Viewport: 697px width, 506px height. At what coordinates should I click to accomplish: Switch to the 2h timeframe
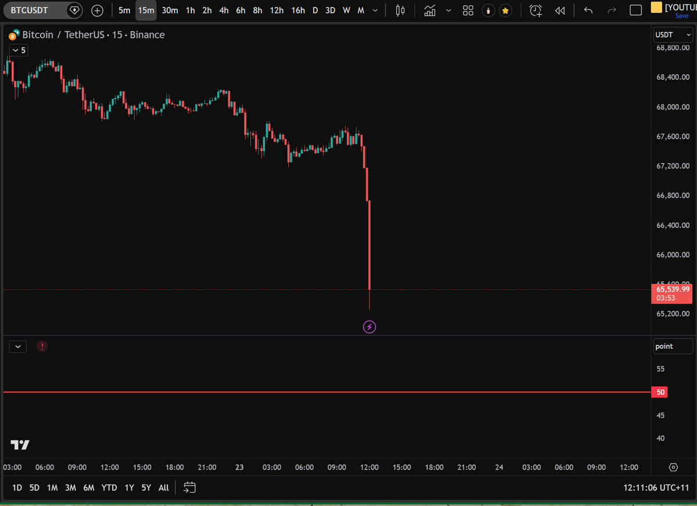click(207, 10)
